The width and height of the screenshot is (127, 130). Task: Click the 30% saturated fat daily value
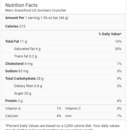point(118,49)
